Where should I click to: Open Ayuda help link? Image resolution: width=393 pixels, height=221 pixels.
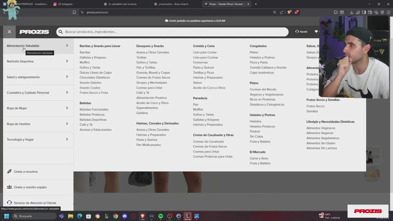301,32
